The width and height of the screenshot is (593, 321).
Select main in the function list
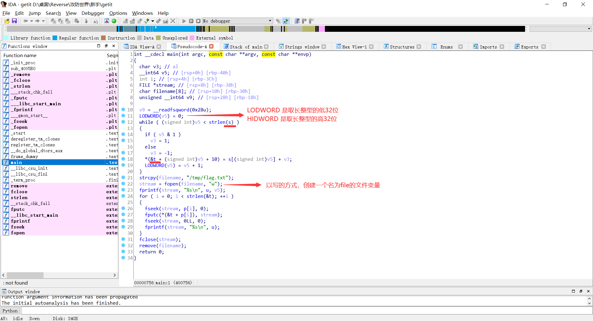[60, 162]
